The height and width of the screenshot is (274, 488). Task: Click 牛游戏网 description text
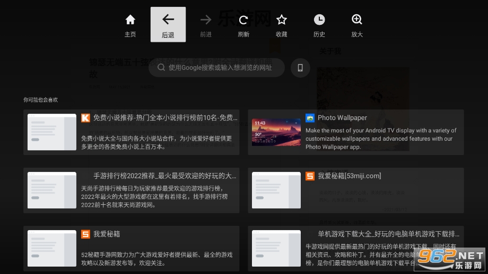381,255
